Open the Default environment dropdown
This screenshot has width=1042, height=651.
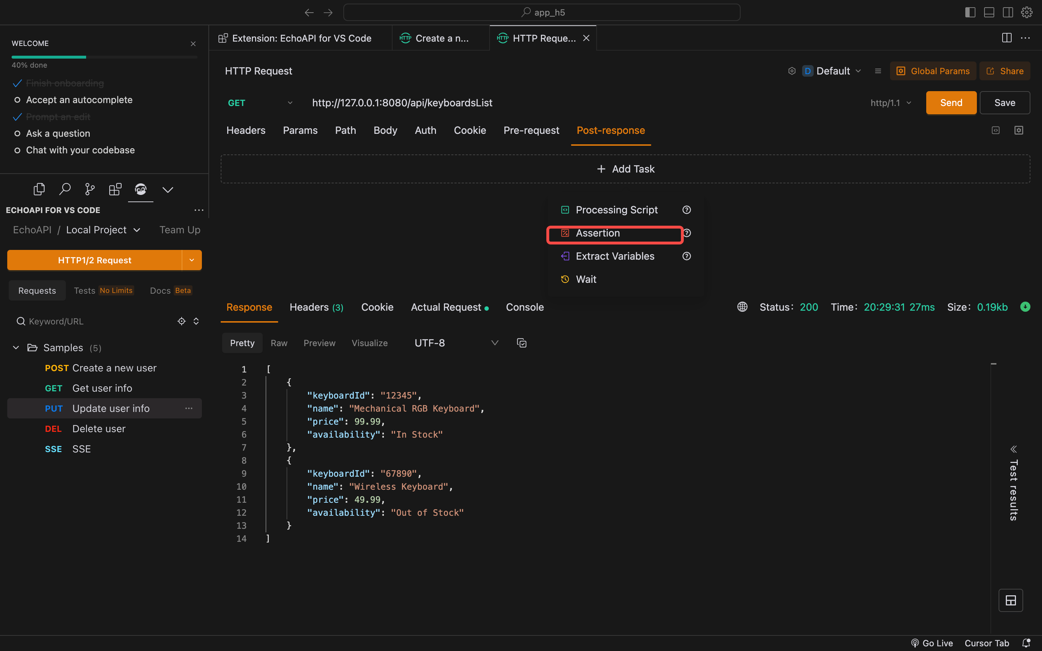(x=832, y=71)
